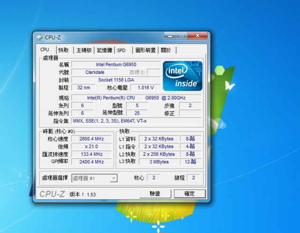The width and height of the screenshot is (300, 233).
Task: Click the version text 1.53
Action: [x=91, y=195]
